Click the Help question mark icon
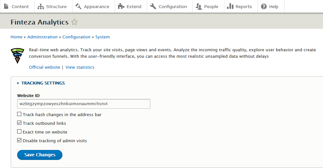Image resolution: width=323 pixels, height=168 pixels. pos(264,6)
